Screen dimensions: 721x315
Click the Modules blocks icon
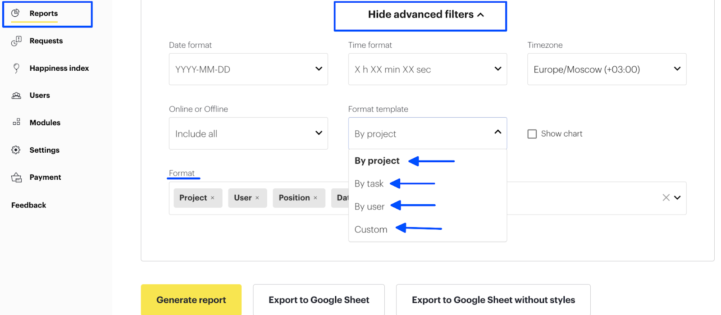[x=16, y=123]
